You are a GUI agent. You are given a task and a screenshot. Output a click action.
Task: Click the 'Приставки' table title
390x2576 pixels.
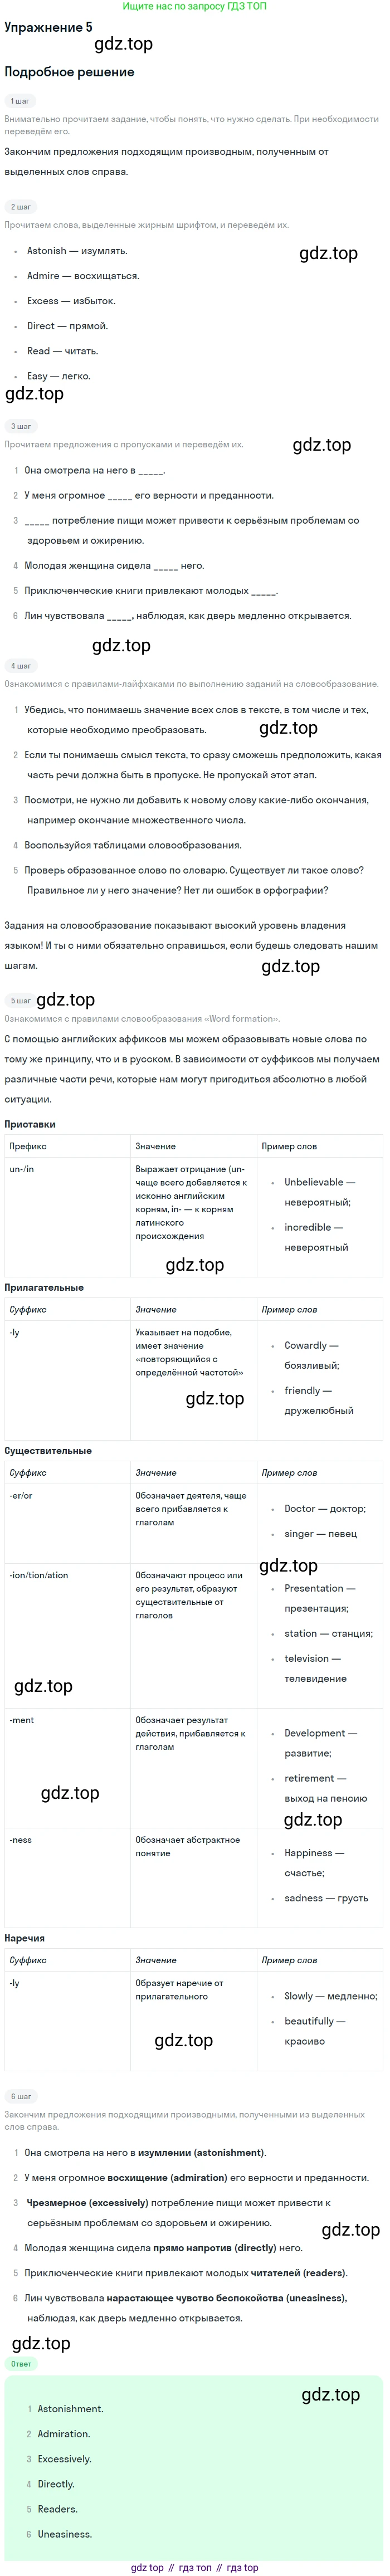[30, 1124]
